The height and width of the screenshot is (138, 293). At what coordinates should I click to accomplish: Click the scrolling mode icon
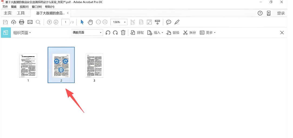[133, 22]
